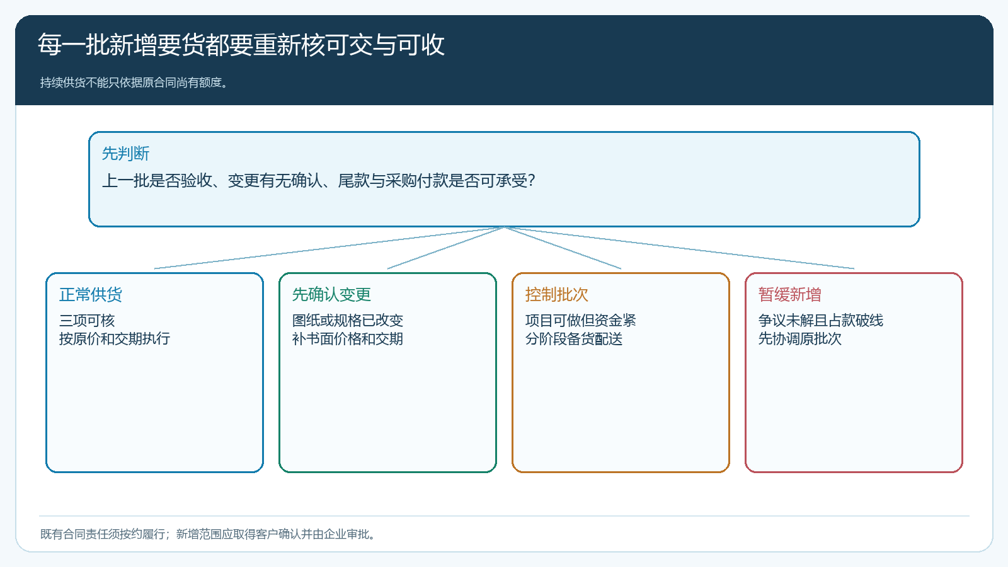The width and height of the screenshot is (1008, 567).
Task: Click the 暂缓新增 card heading
Action: click(x=790, y=295)
